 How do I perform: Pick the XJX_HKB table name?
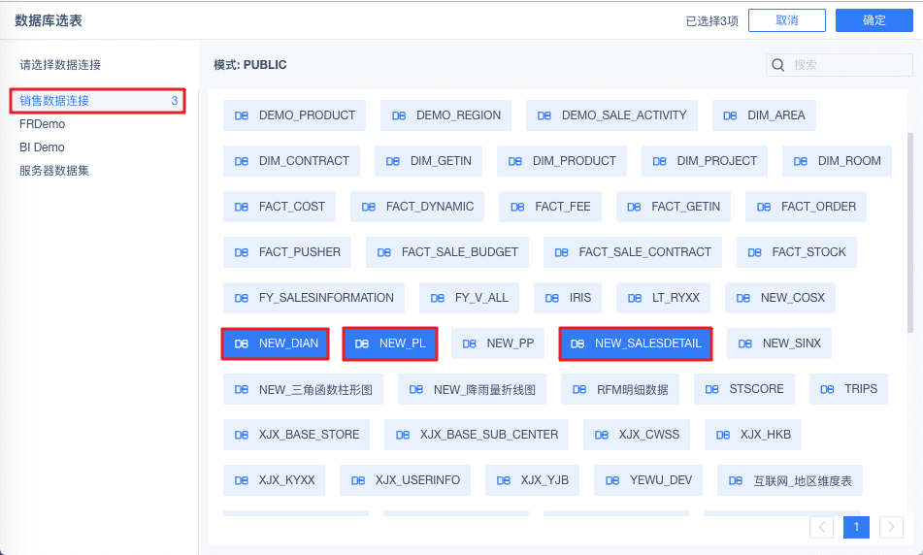[x=766, y=435]
